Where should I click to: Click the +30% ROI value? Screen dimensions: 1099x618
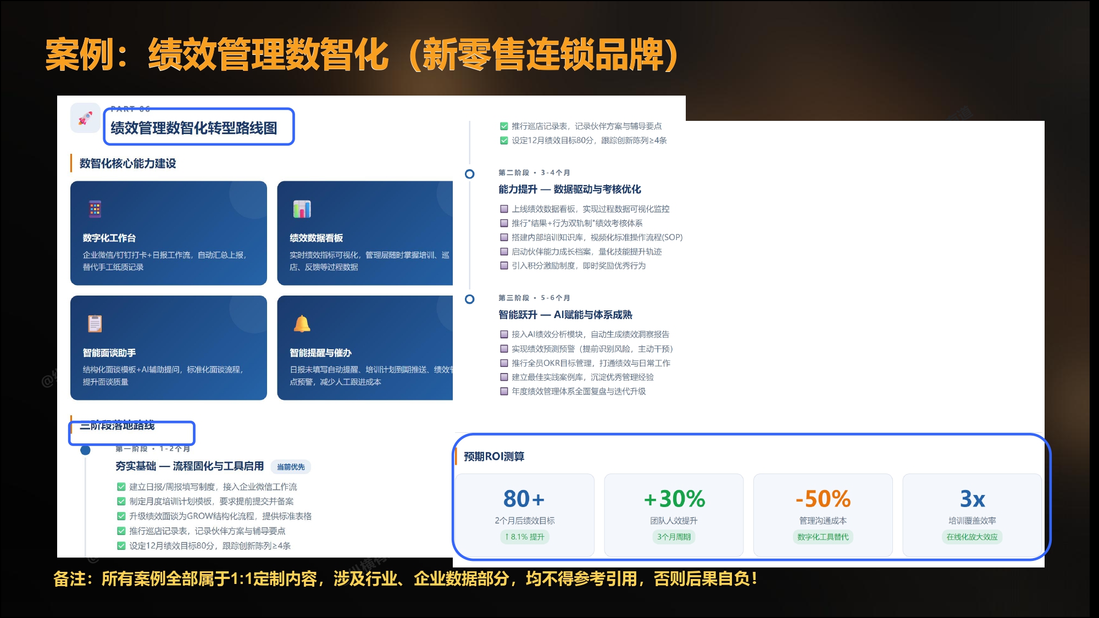674,499
